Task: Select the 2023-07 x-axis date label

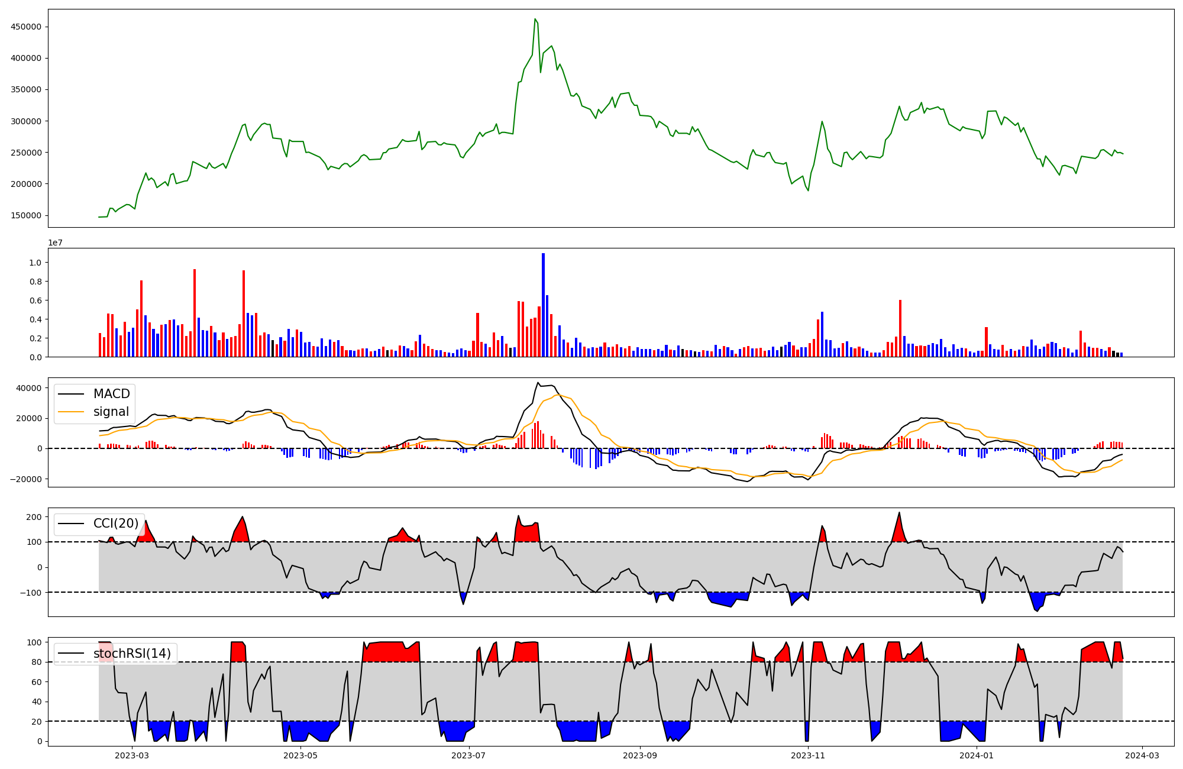Action: (469, 755)
